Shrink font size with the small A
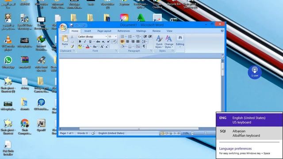The height and width of the screenshot is (159, 283). coord(107,47)
